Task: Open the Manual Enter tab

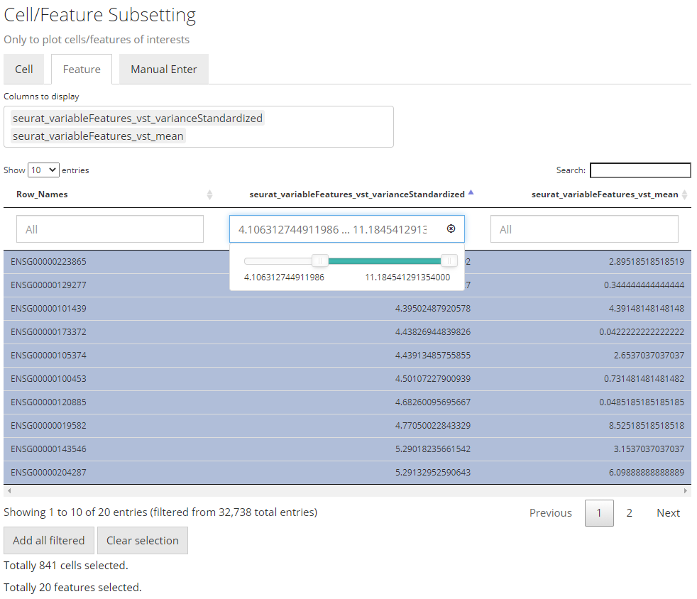Action: 164,70
